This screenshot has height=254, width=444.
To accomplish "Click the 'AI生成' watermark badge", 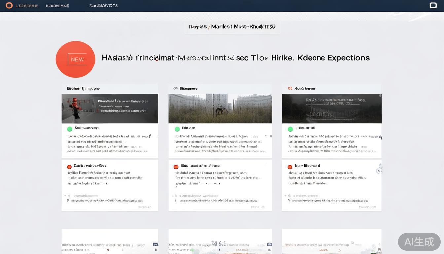I will pyautogui.click(x=419, y=242).
